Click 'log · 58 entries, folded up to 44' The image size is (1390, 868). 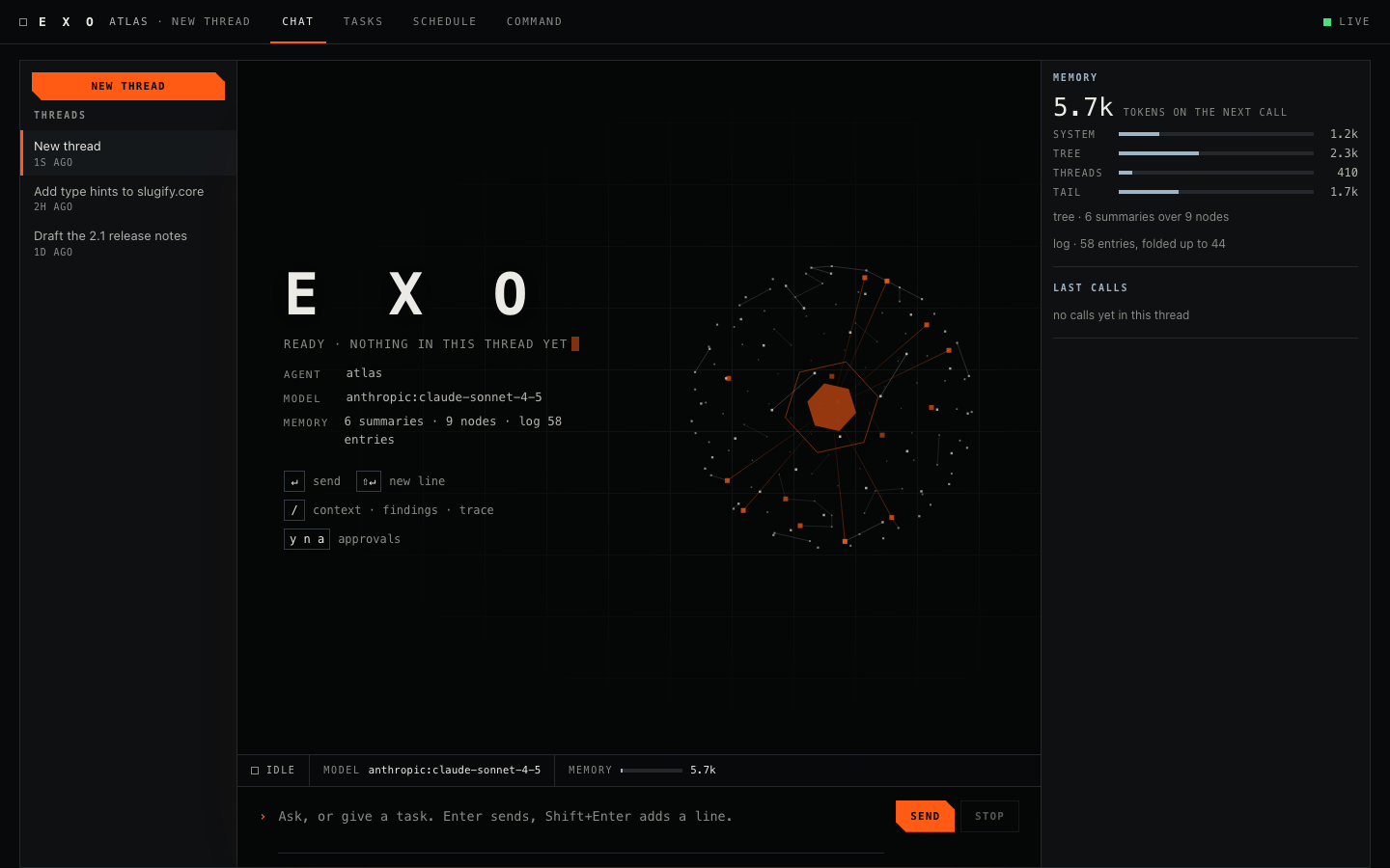click(x=1139, y=244)
